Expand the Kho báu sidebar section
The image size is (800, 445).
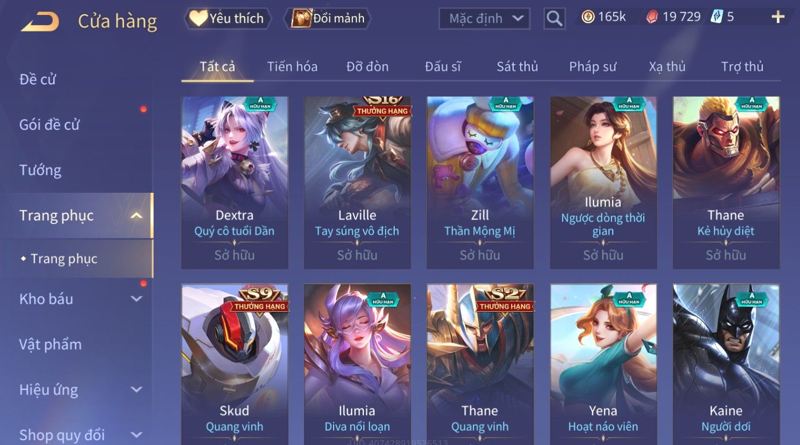[x=137, y=299]
